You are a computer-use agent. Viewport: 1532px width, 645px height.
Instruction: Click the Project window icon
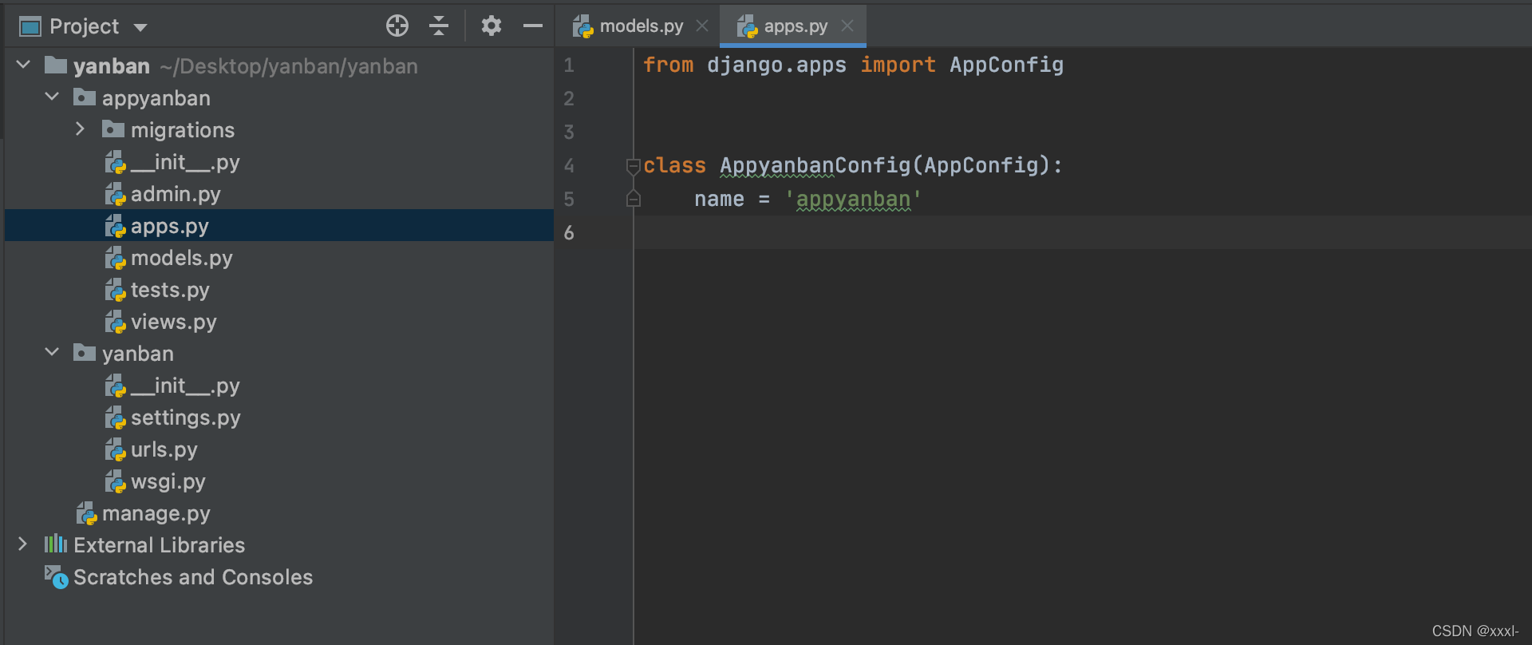(x=30, y=27)
